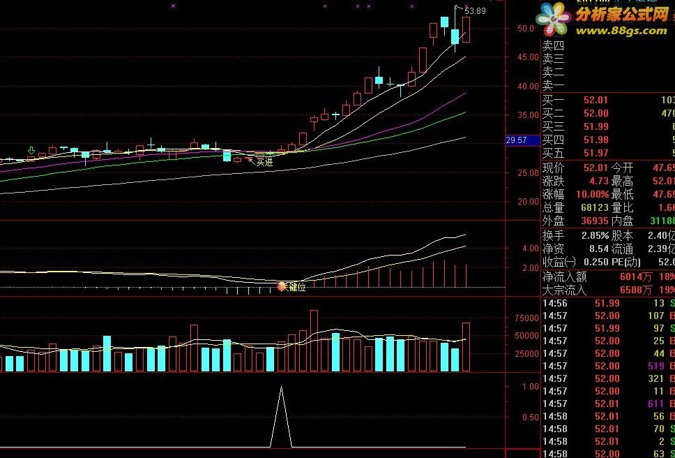
Task: Click the 涨跌 change value 4.73
Action: [x=599, y=181]
